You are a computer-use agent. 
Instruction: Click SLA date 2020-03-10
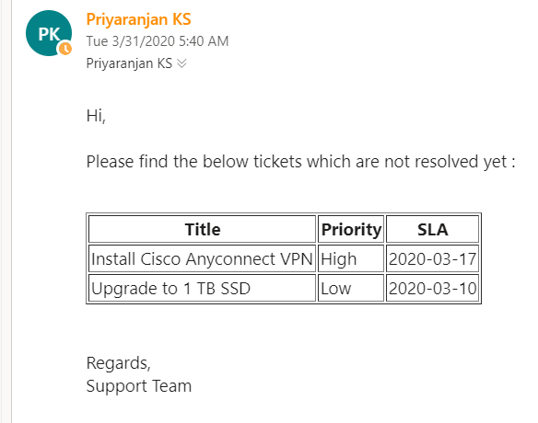(x=432, y=288)
